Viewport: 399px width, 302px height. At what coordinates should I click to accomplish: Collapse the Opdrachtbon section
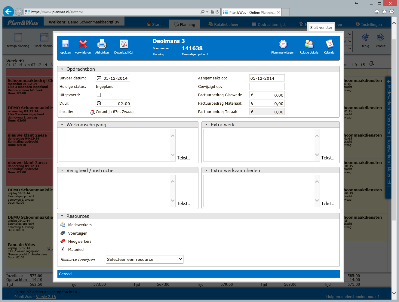pyautogui.click(x=62, y=69)
